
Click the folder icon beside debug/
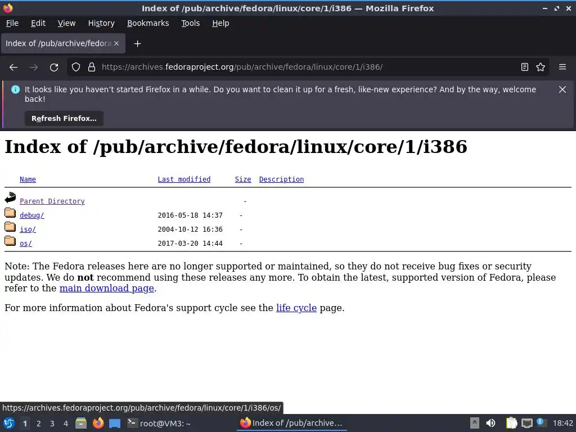click(10, 213)
